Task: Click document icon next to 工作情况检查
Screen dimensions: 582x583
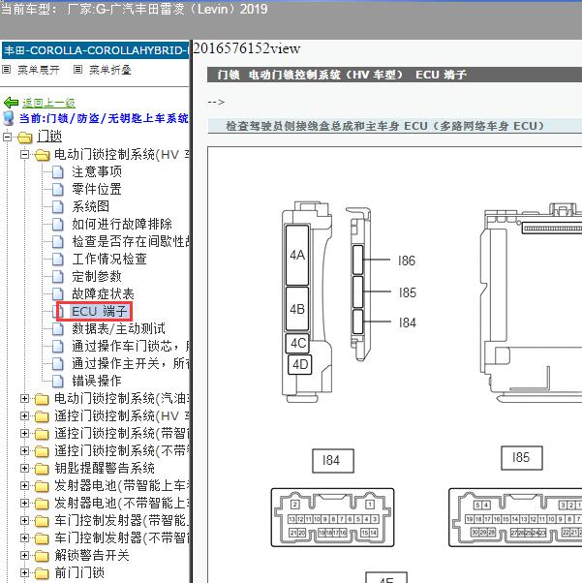Action: [x=58, y=260]
